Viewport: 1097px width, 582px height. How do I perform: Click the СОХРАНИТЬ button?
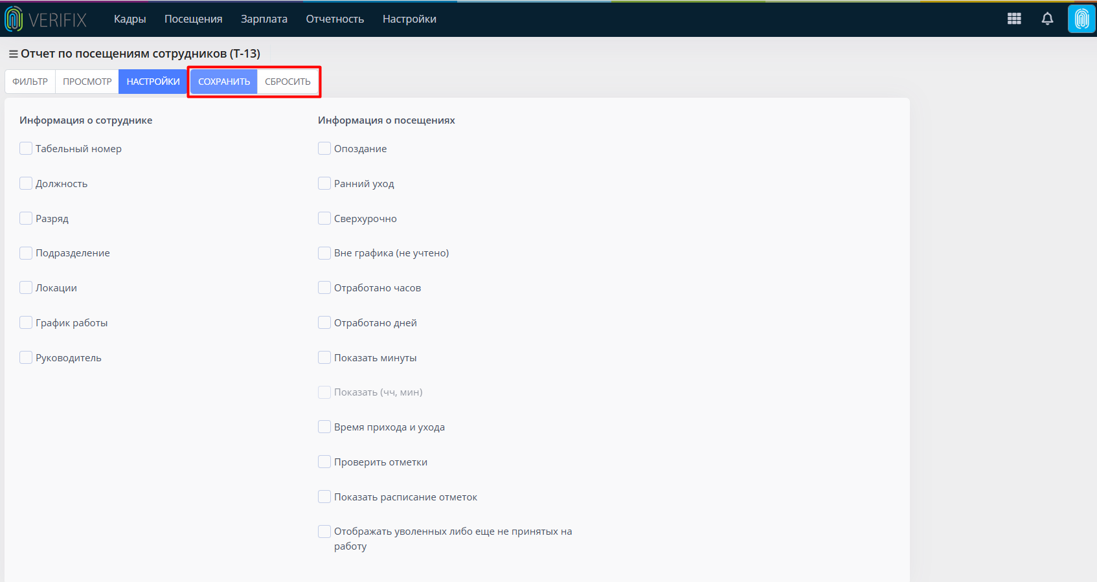pyautogui.click(x=224, y=82)
